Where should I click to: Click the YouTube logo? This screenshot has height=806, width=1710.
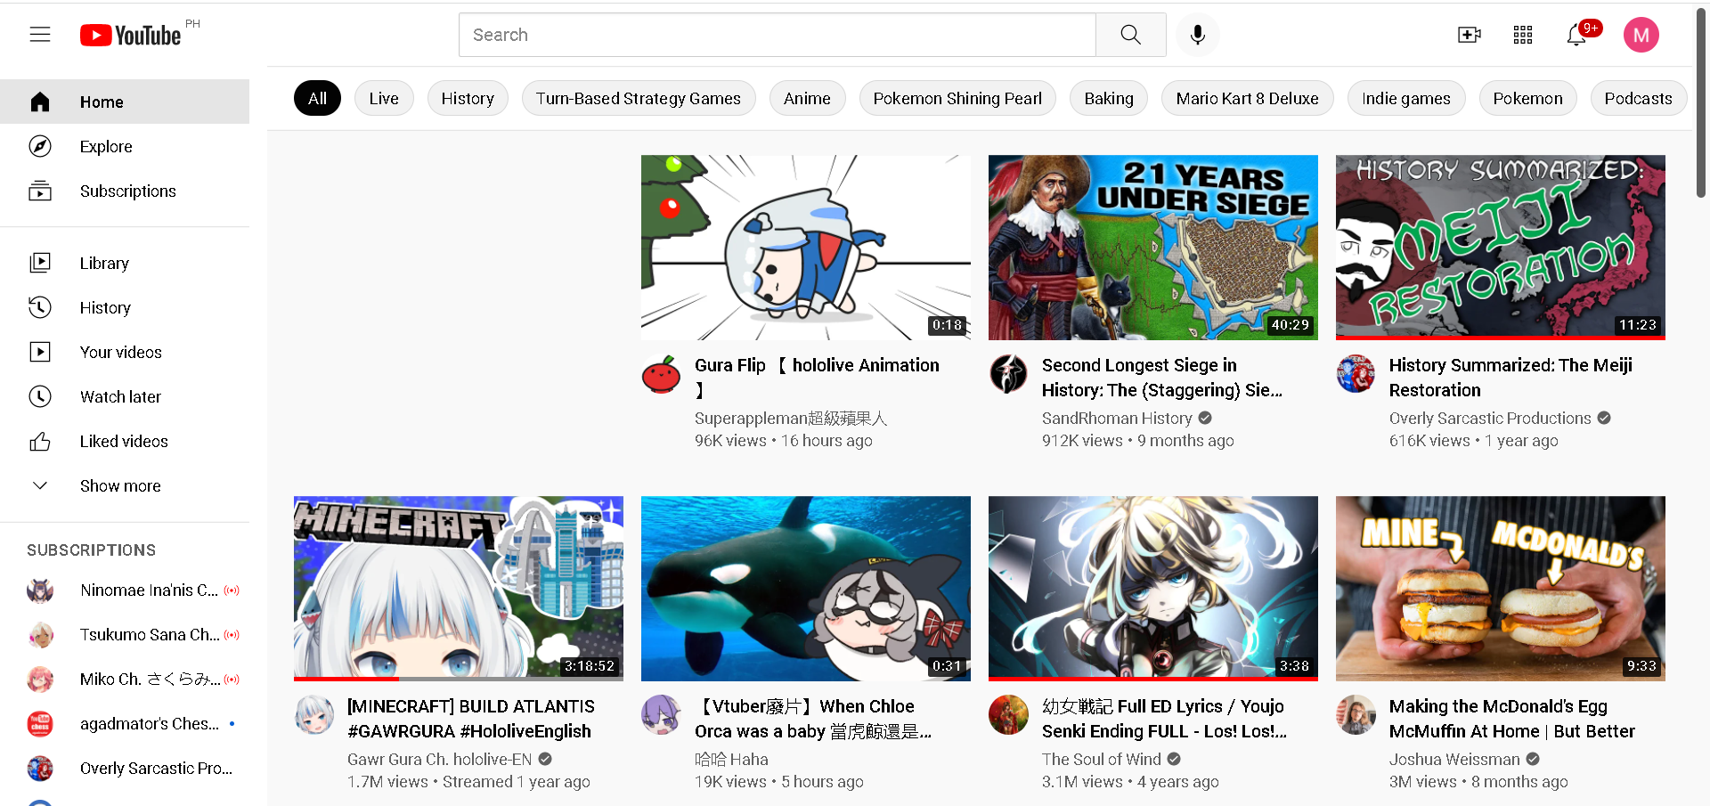pos(131,35)
